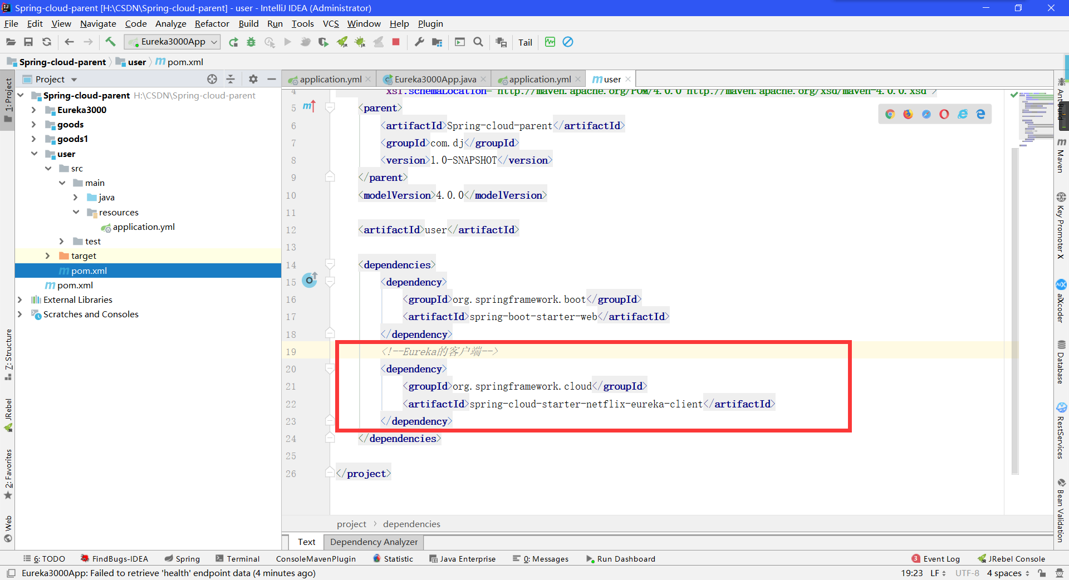Expand the java folder

76,198
